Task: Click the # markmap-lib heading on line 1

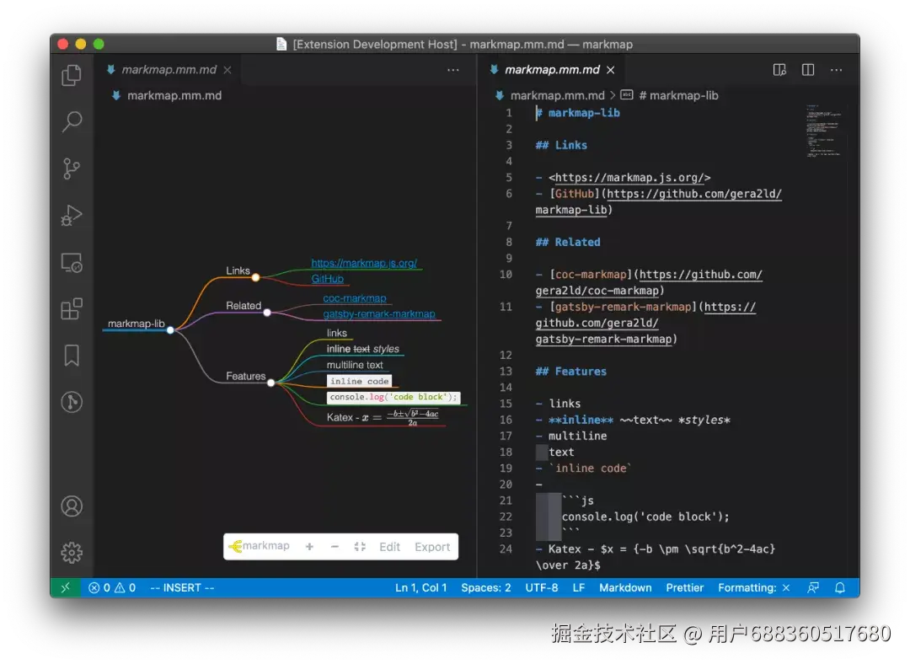Action: (577, 113)
